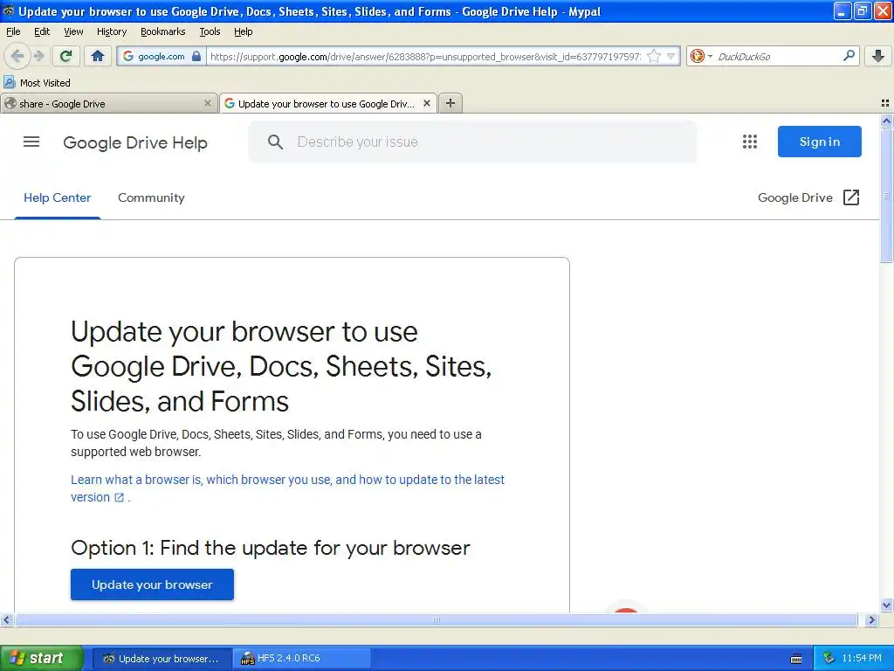Reload the page with the refresh icon
The height and width of the screenshot is (671, 894).
point(66,56)
